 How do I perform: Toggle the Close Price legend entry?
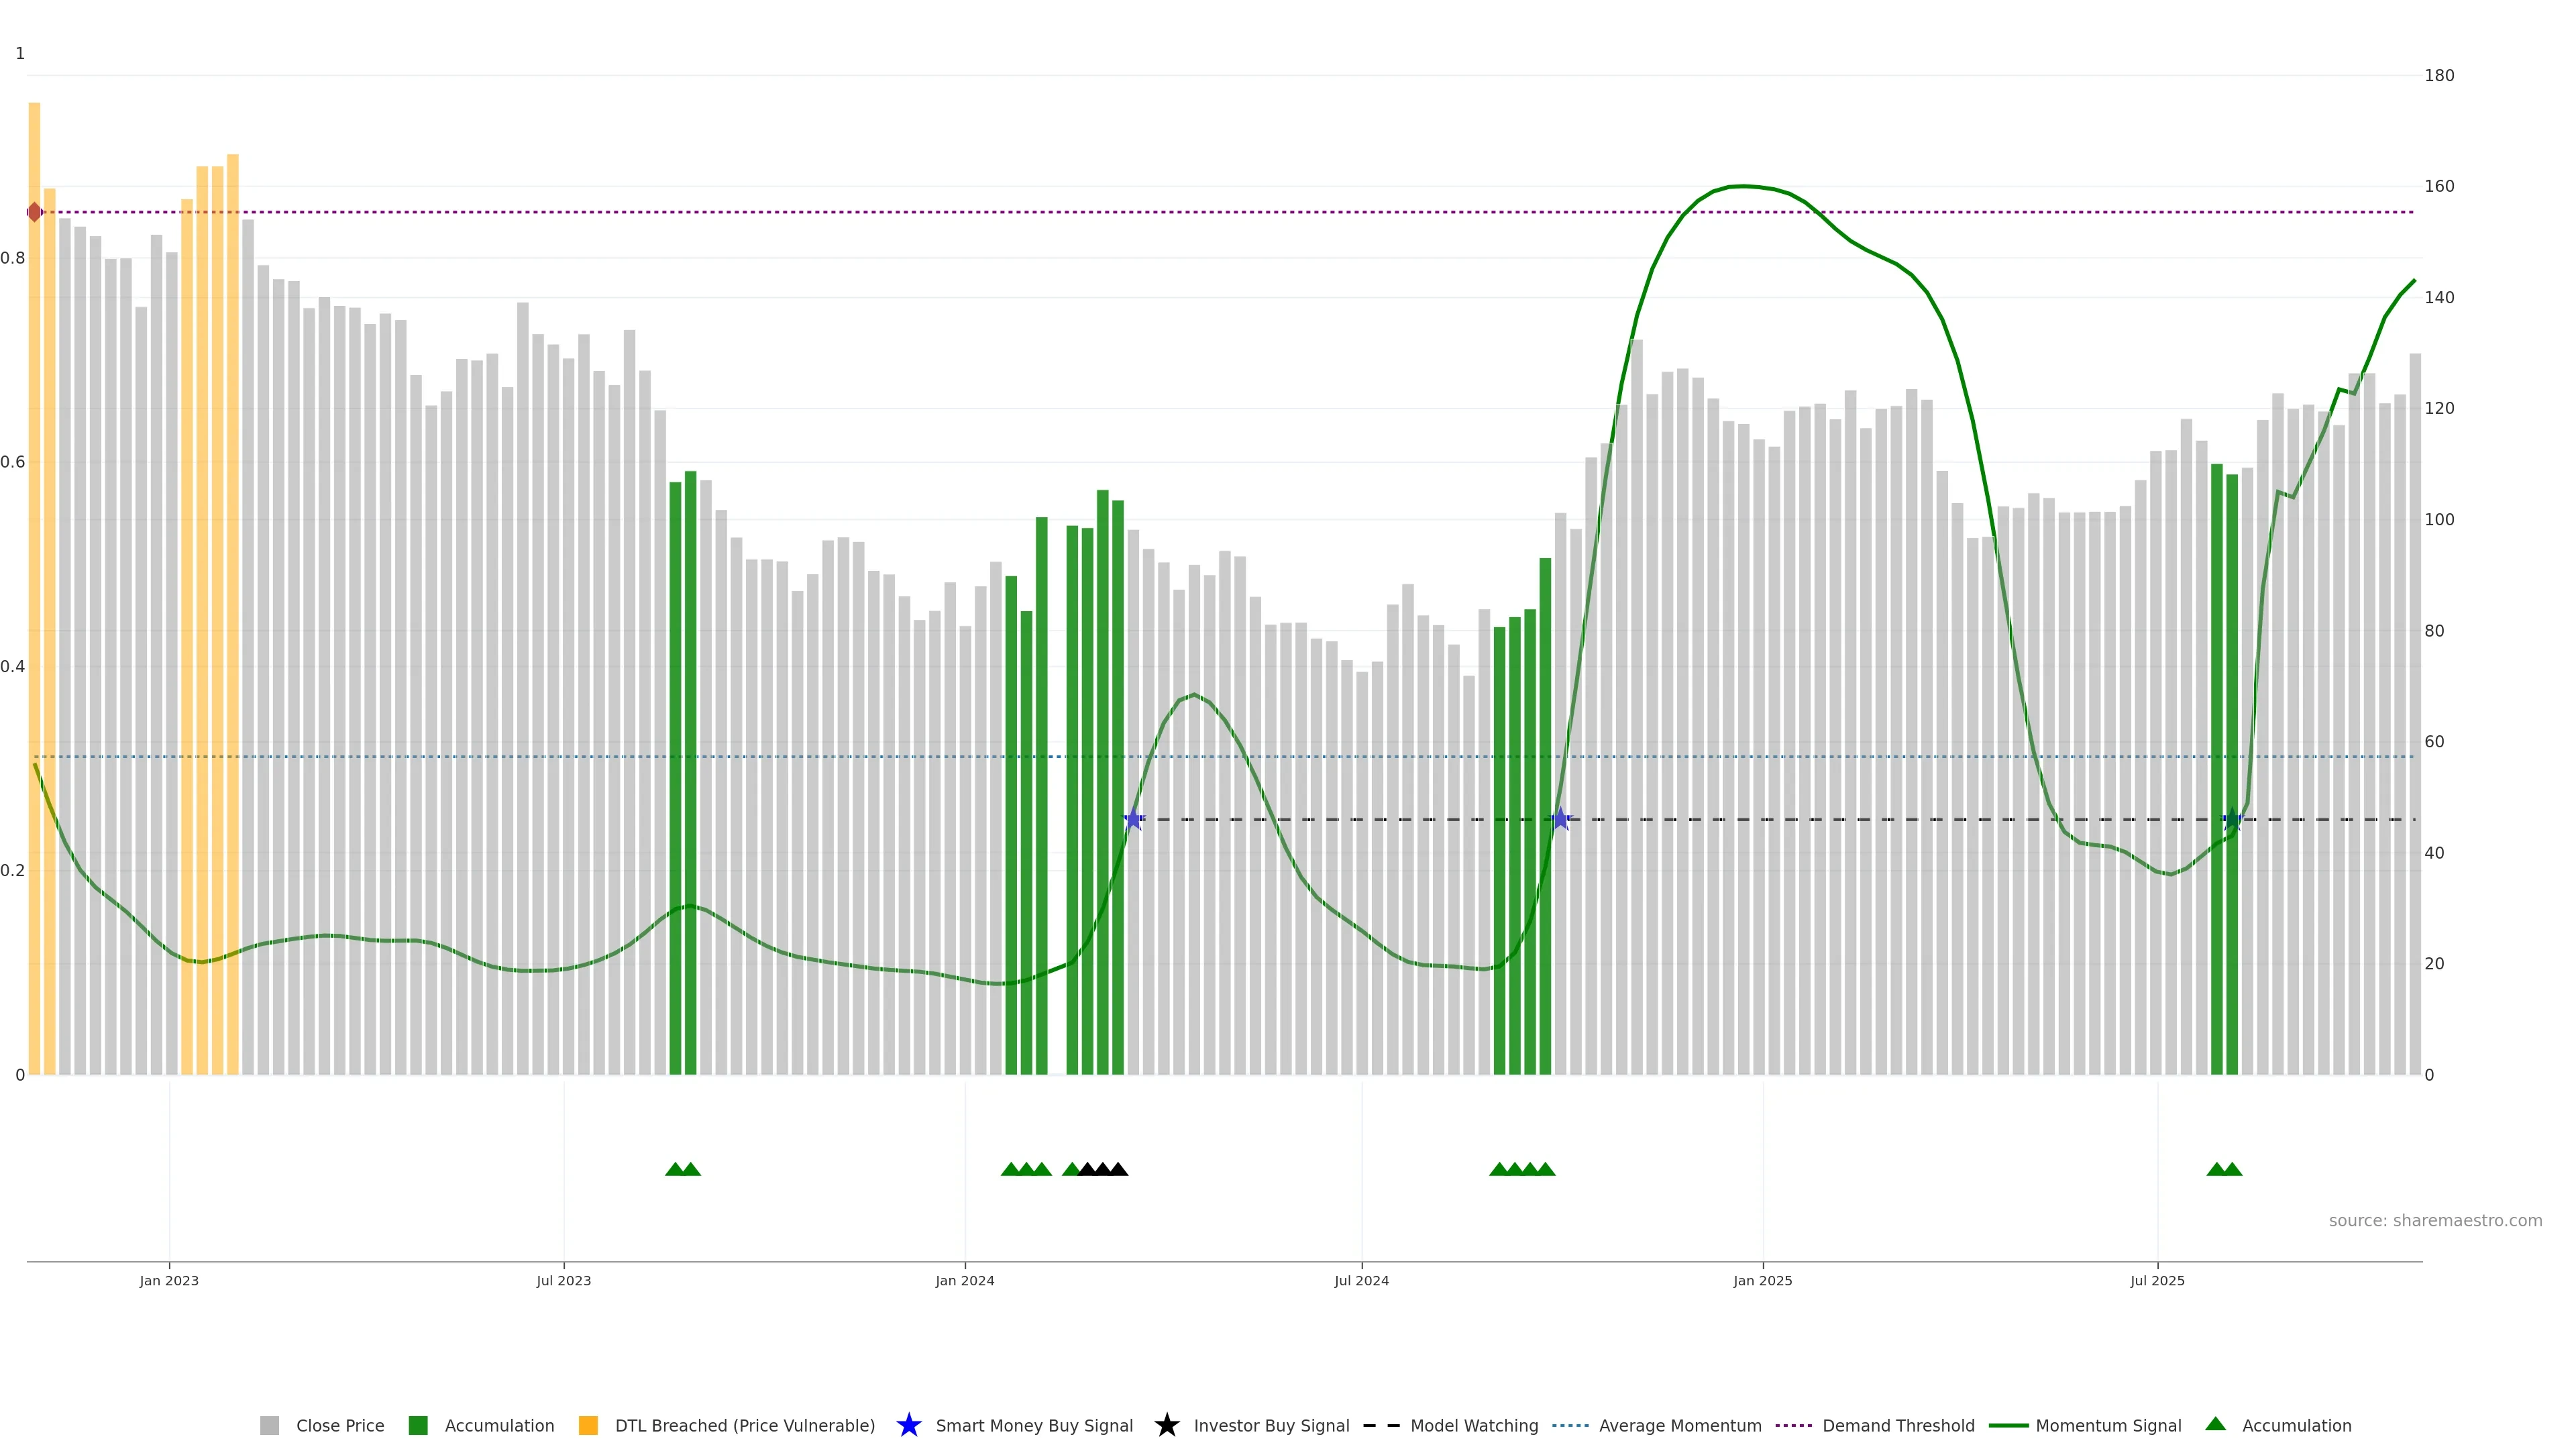point(340,1425)
